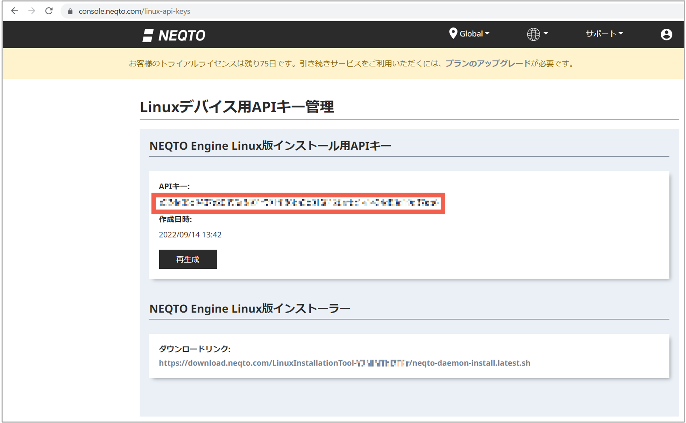The height and width of the screenshot is (423, 686).
Task: Open the user account profile icon
Action: (666, 34)
